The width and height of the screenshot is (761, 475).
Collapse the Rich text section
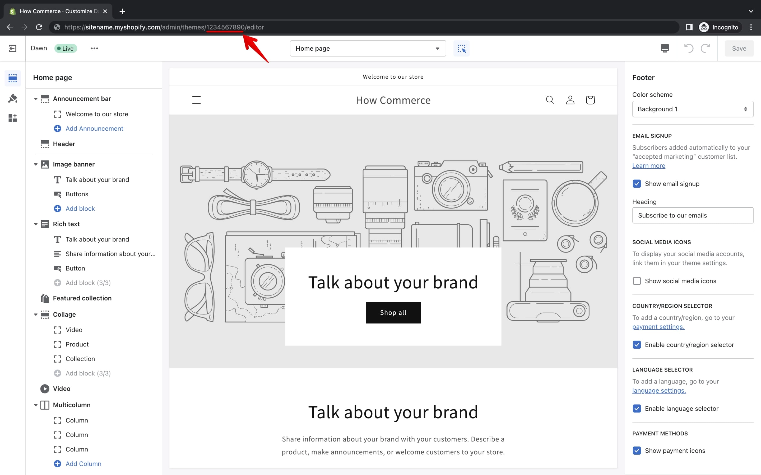35,224
